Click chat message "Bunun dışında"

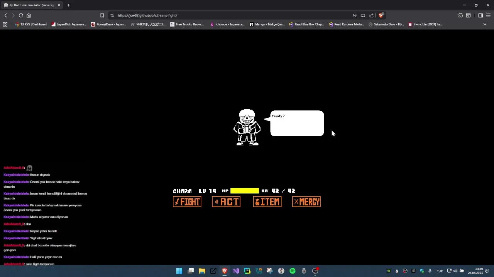(x=40, y=175)
